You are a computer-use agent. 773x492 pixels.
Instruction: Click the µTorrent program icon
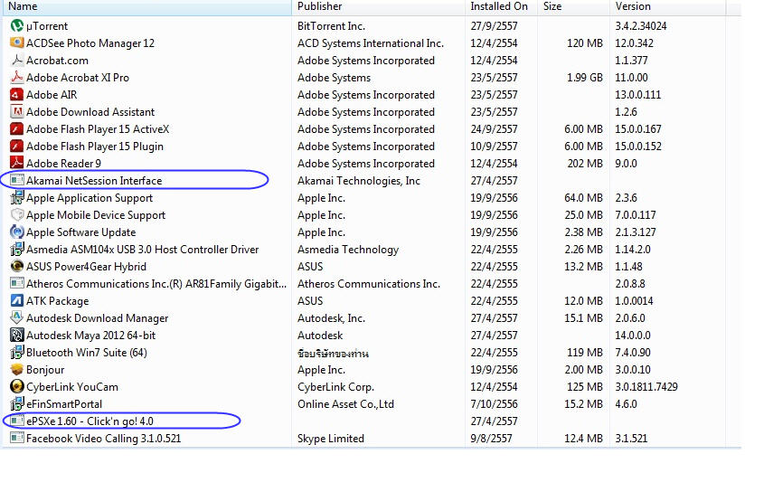tap(17, 25)
